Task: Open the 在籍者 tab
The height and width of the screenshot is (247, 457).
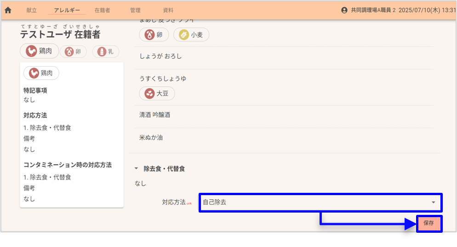Action: 102,10
